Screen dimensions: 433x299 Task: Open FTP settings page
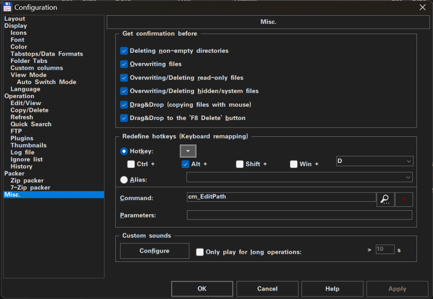(x=16, y=131)
